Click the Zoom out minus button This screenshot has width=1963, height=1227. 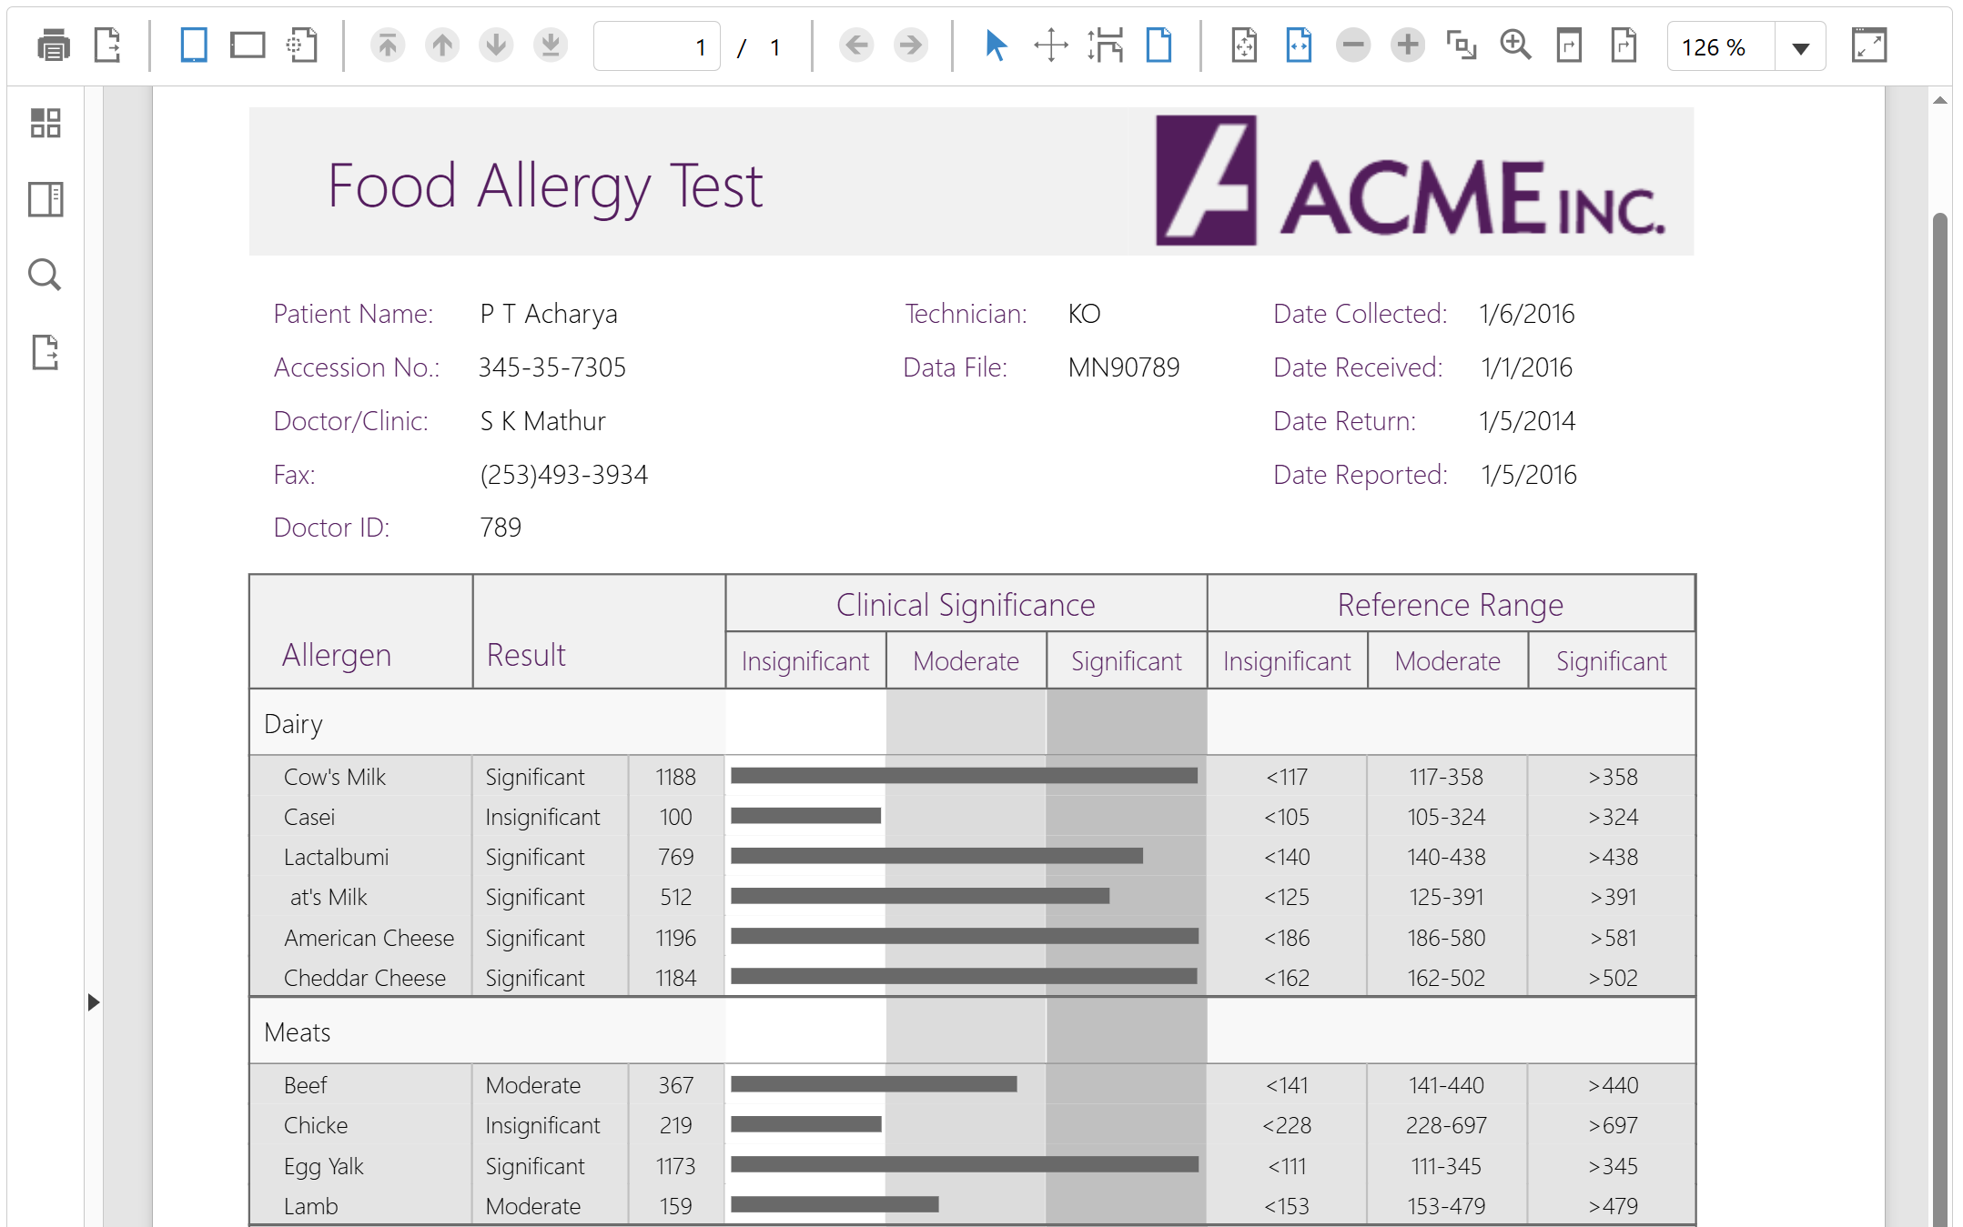point(1353,45)
